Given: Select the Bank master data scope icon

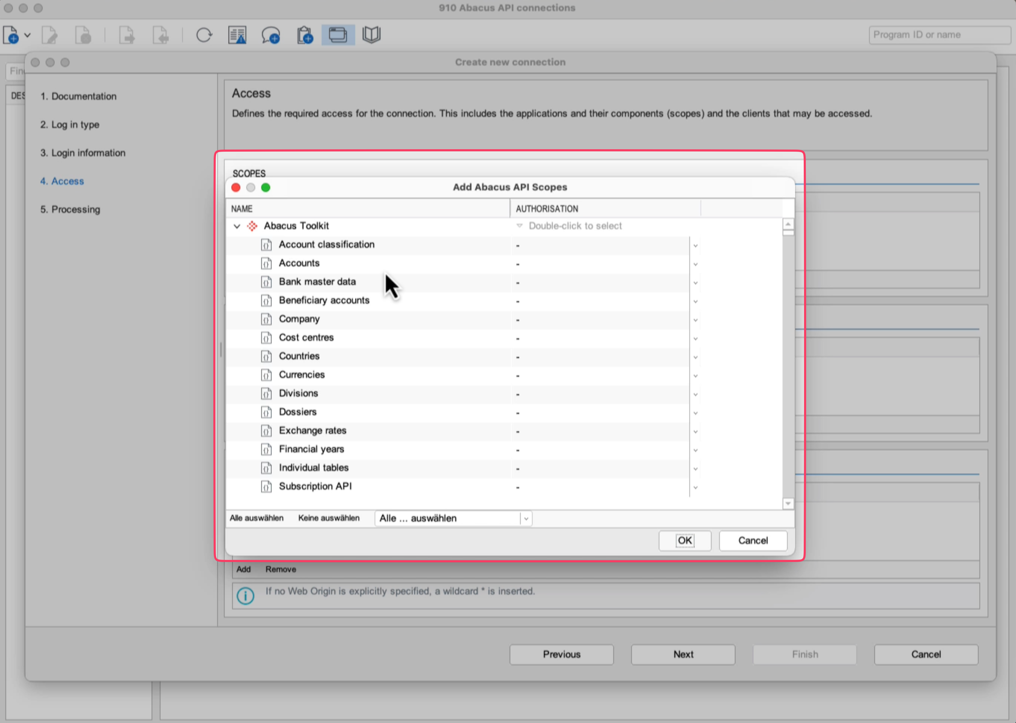Looking at the screenshot, I should 266,282.
